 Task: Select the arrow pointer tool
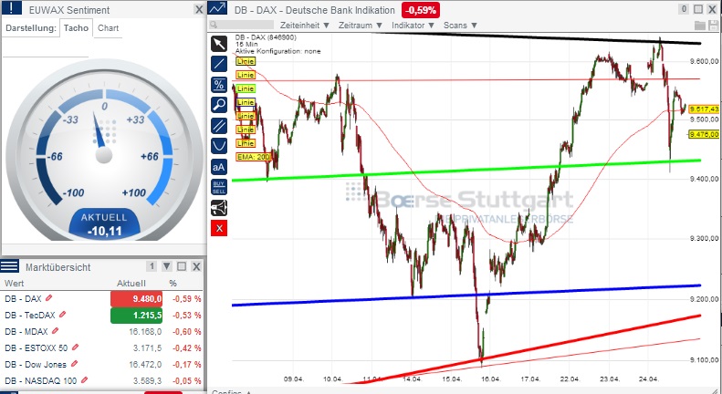(x=219, y=44)
